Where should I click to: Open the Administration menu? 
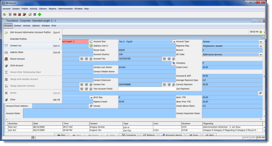(65, 9)
